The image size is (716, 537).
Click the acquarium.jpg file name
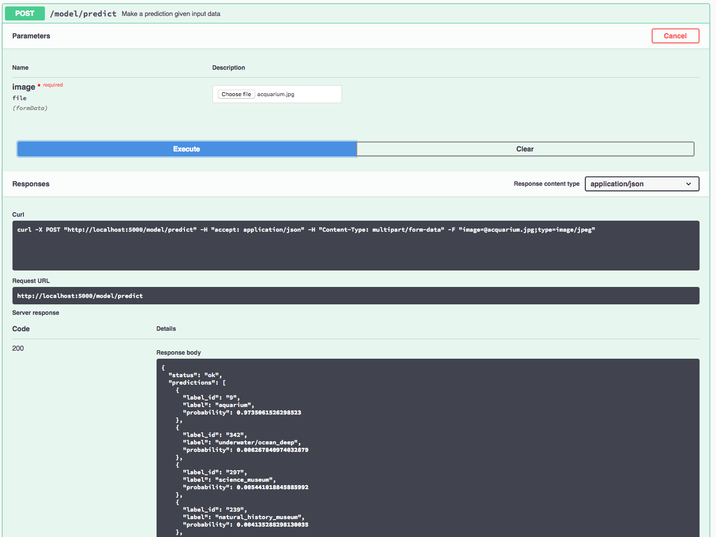[276, 94]
